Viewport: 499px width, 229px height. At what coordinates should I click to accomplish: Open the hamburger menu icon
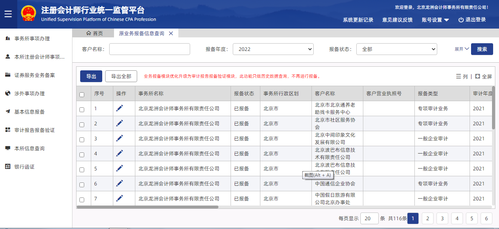click(8, 14)
